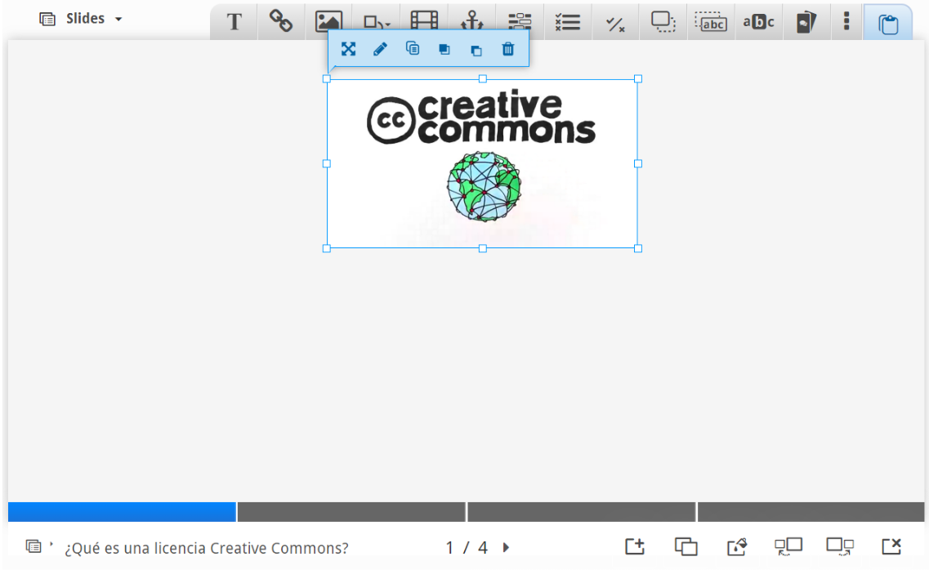929x570 pixels.
Task: Go to the next slide arrow
Action: pyautogui.click(x=506, y=547)
